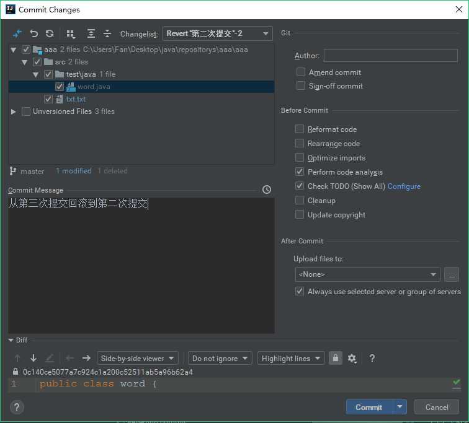
Task: Open the Upload files to dropdown
Action: (x=368, y=274)
